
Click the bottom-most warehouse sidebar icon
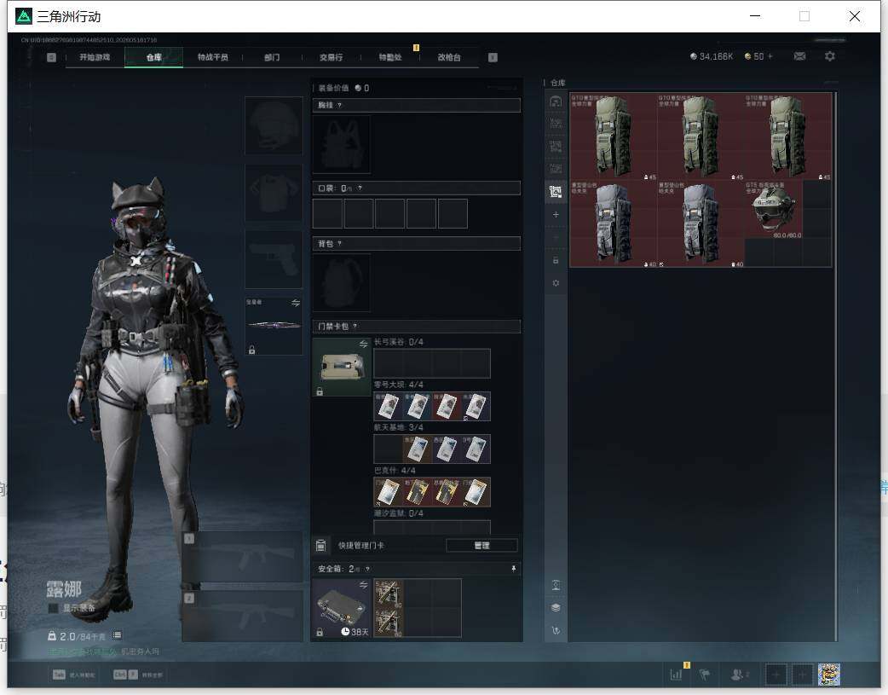coord(556,630)
